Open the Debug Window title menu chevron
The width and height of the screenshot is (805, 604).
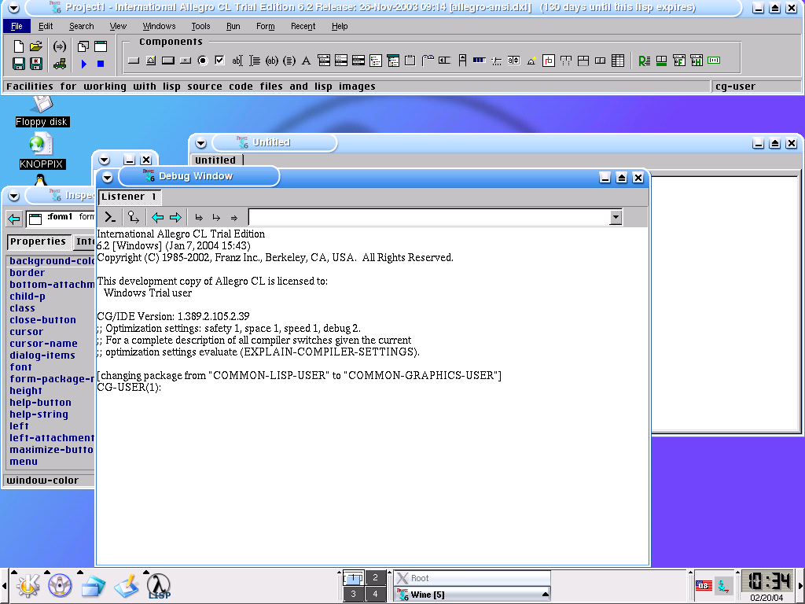coord(107,177)
